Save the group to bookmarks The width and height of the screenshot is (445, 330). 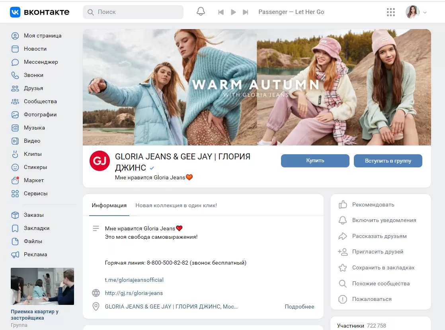click(383, 267)
